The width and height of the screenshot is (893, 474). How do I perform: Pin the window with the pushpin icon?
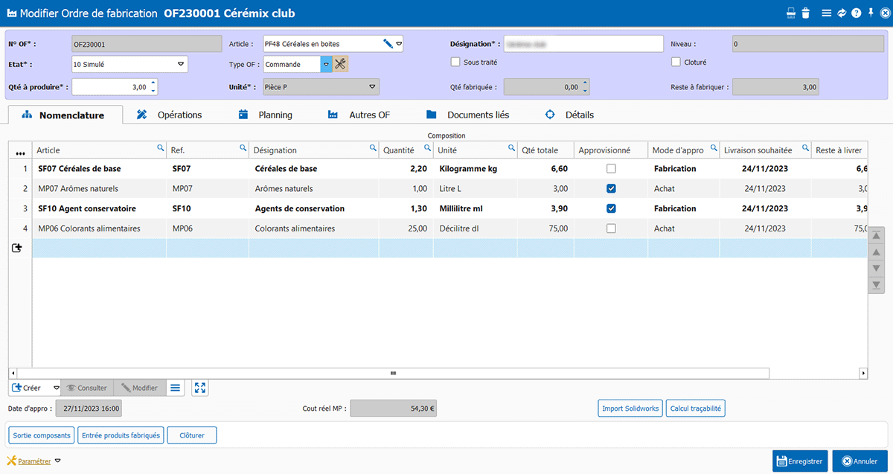pos(870,13)
